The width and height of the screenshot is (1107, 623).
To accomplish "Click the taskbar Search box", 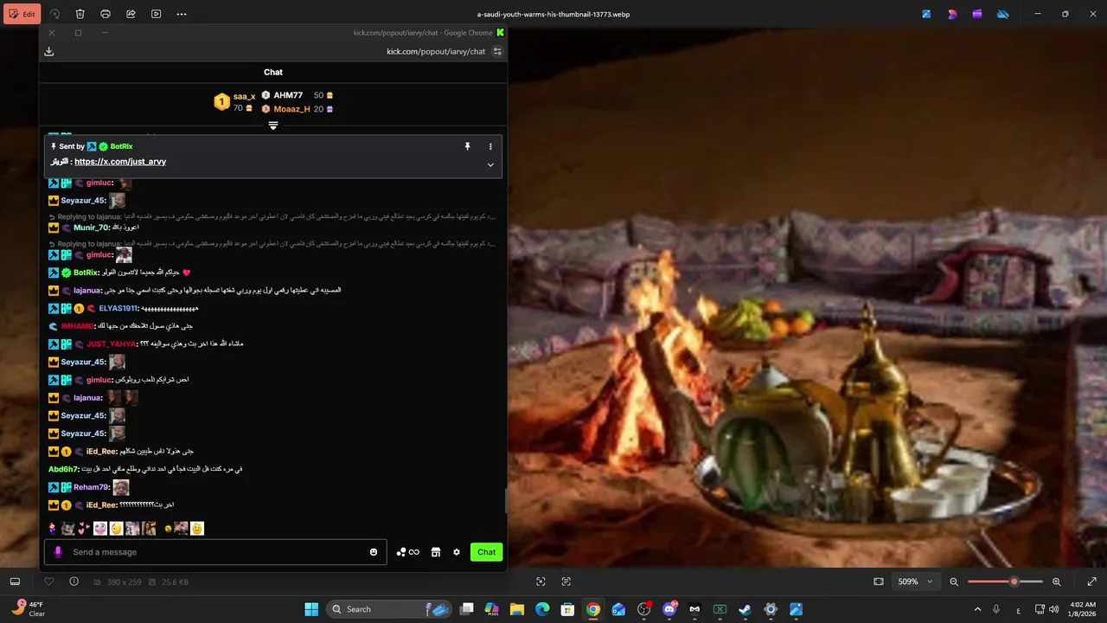I will (389, 609).
